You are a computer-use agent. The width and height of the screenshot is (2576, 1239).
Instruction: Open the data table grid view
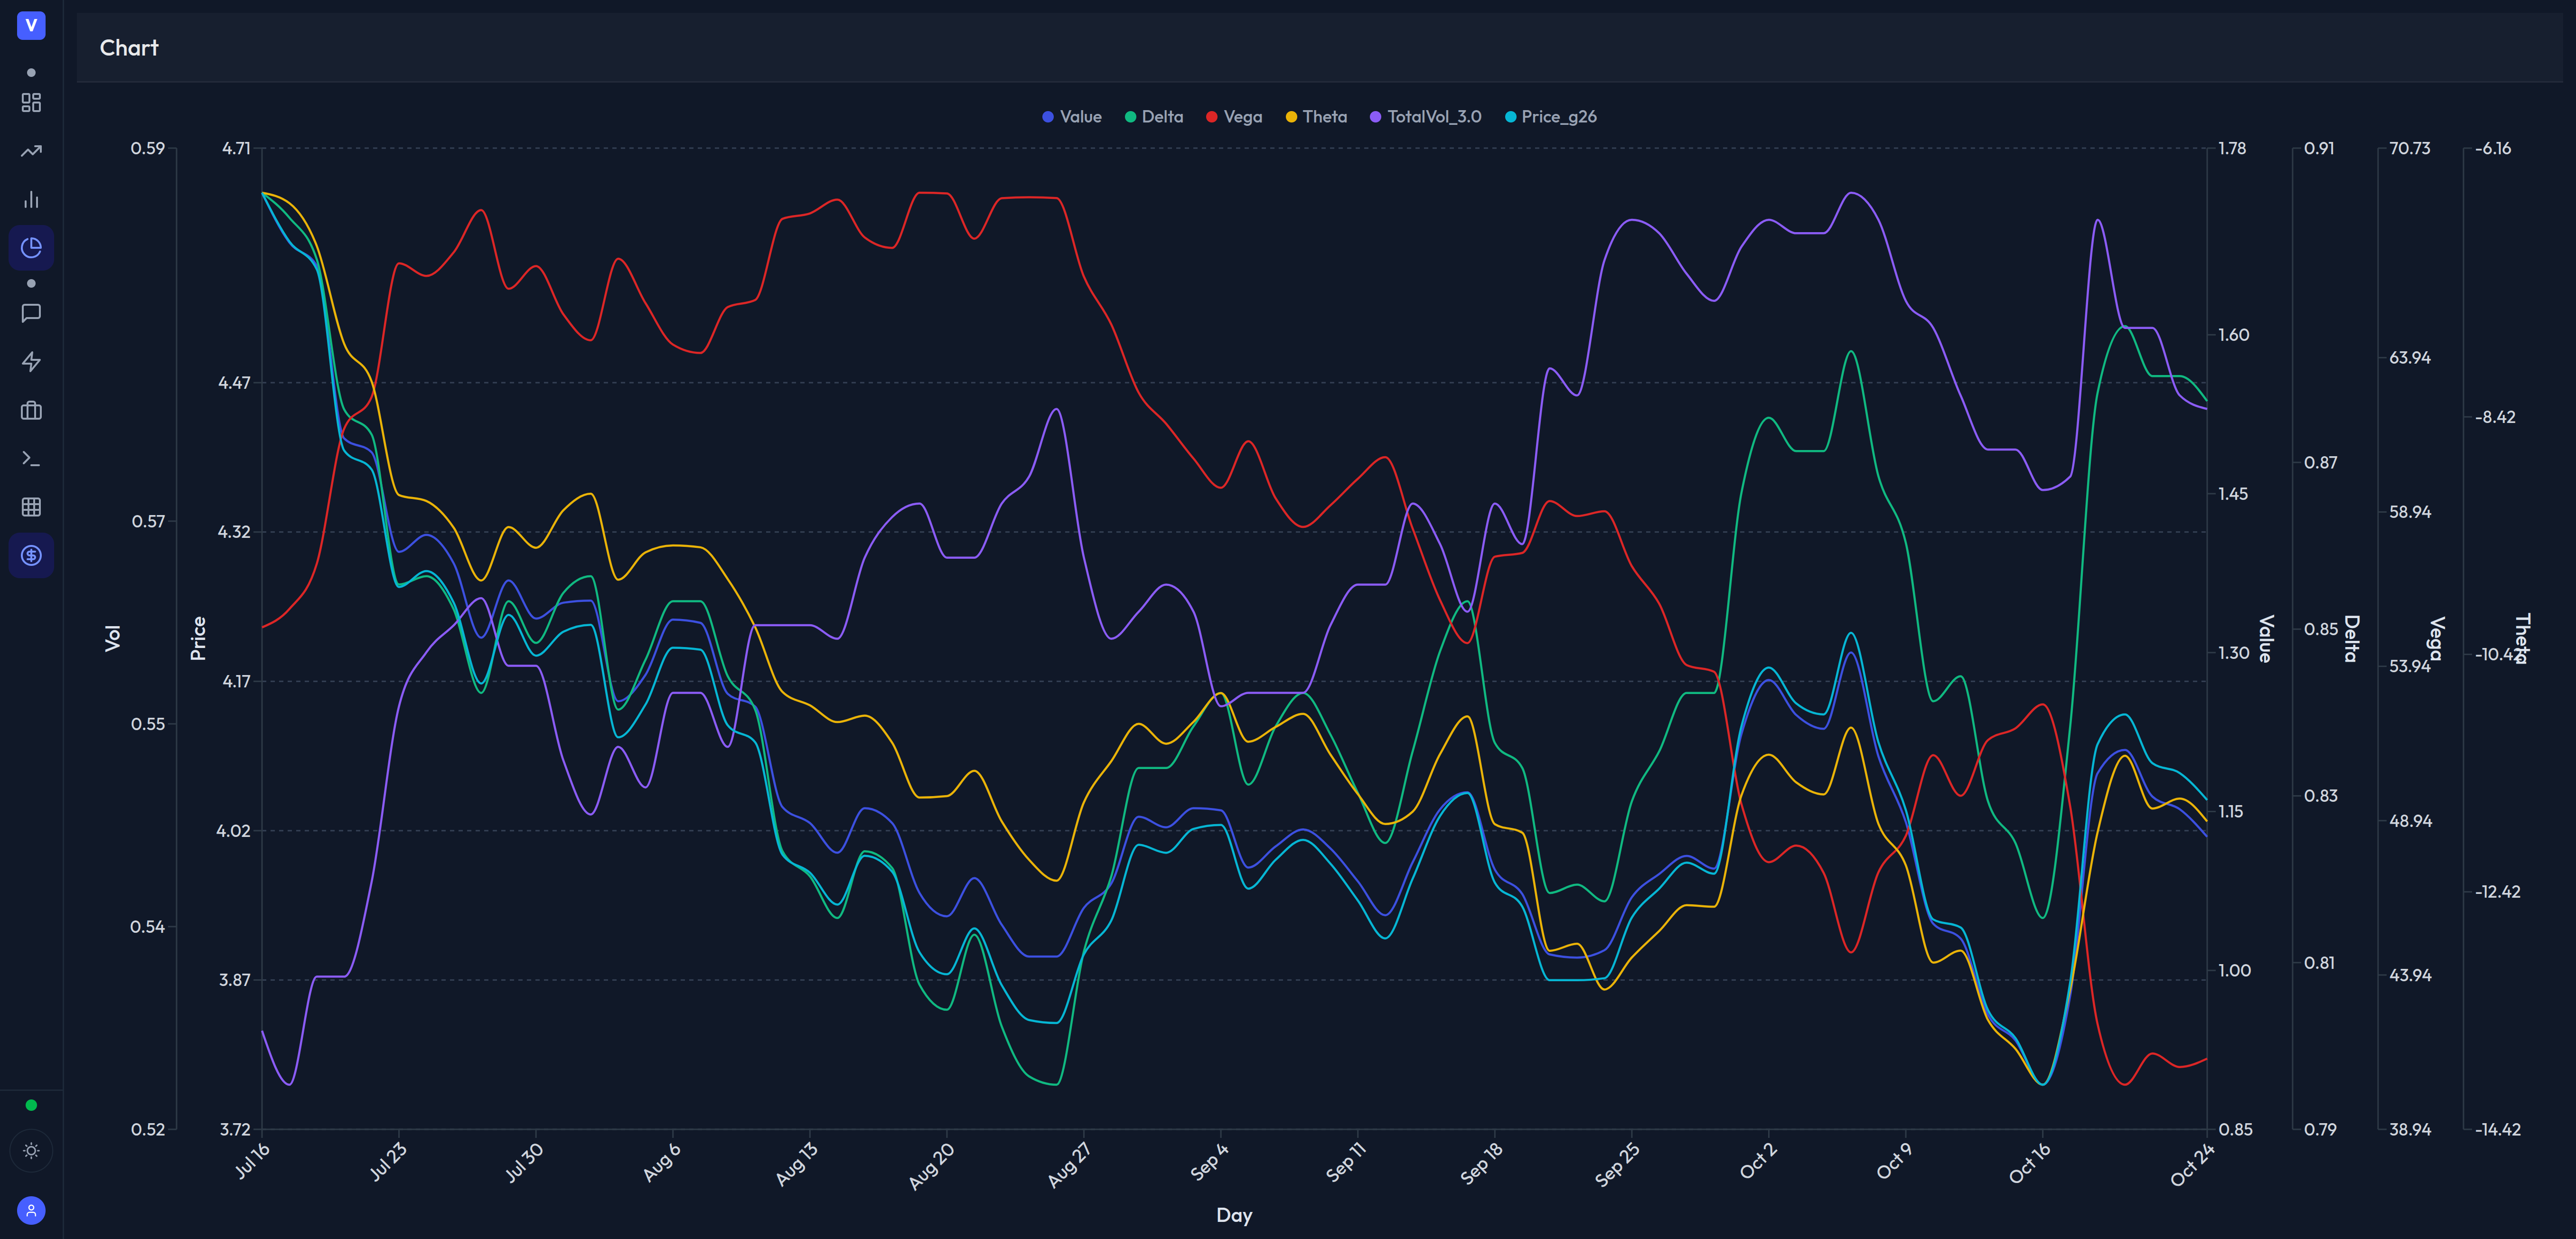(31, 507)
